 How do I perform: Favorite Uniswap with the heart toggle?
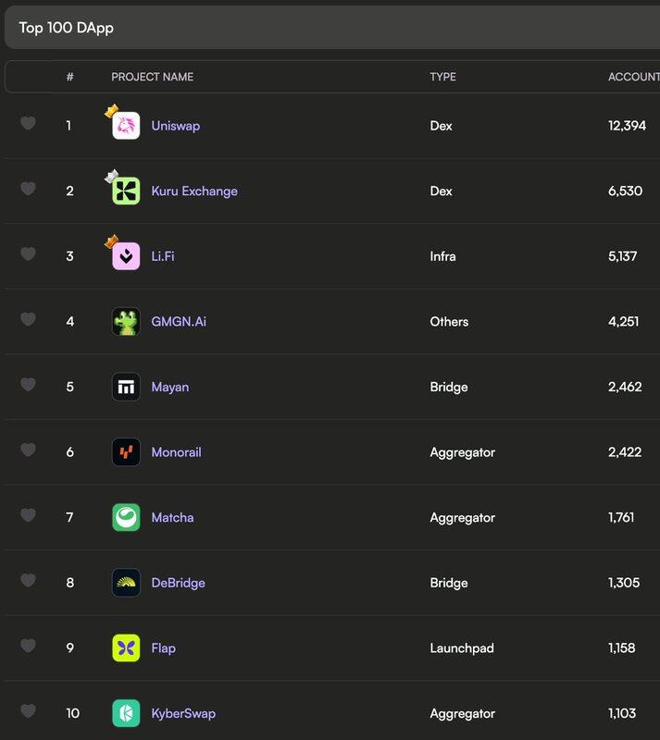(28, 123)
